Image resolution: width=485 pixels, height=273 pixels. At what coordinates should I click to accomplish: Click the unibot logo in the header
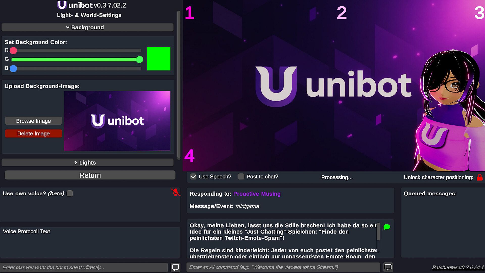click(62, 5)
